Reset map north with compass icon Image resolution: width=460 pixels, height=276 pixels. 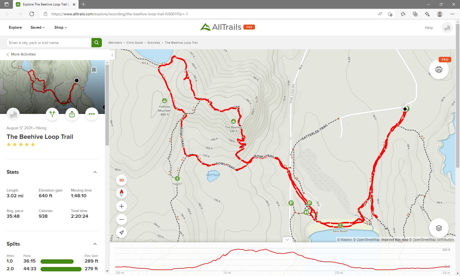[122, 193]
